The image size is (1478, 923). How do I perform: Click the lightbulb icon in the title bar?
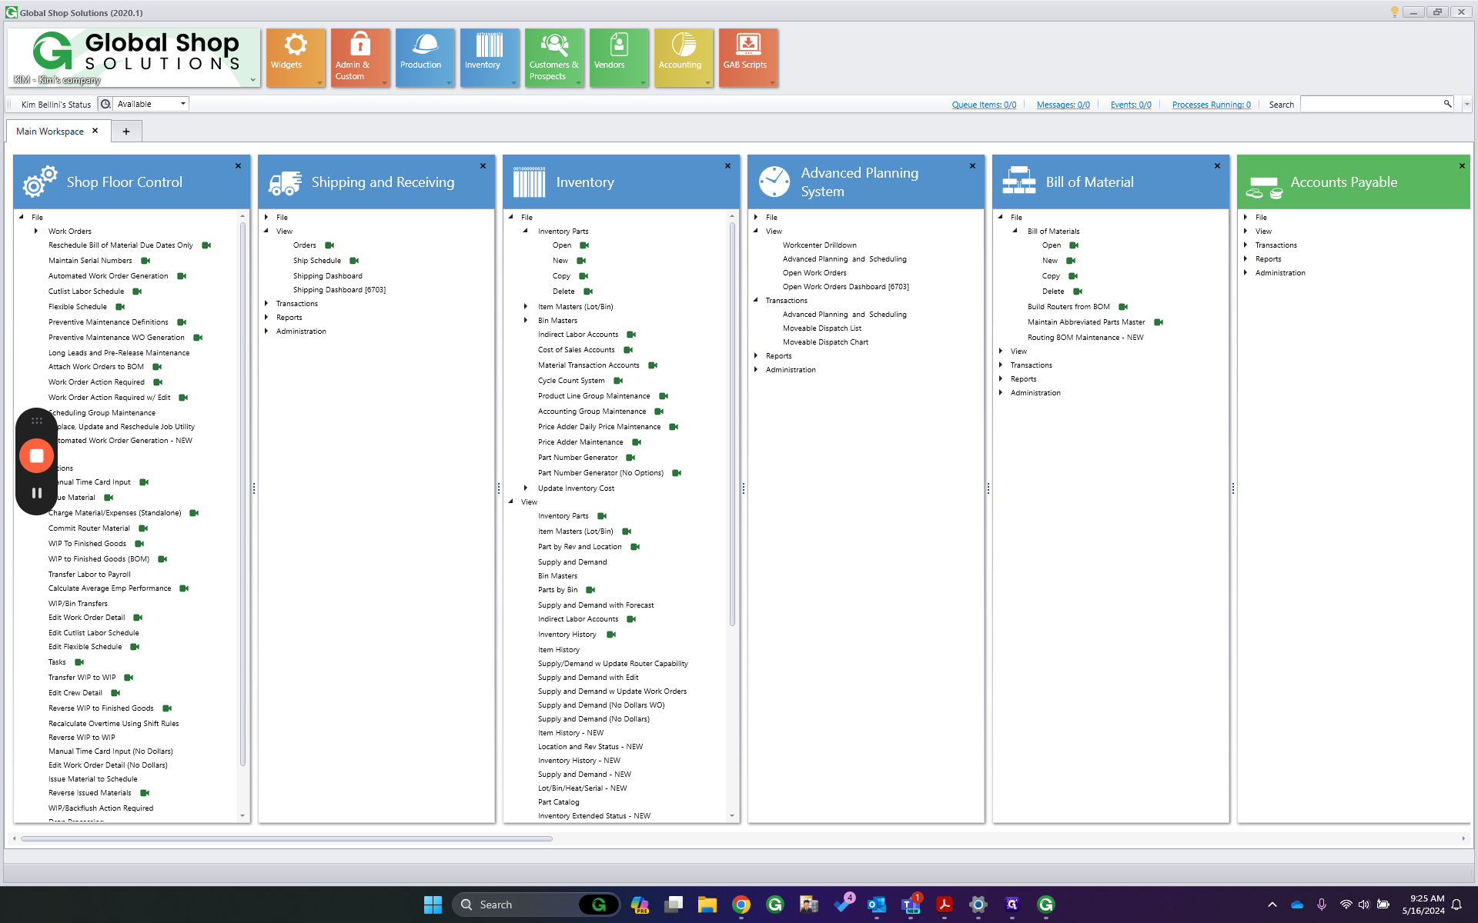coord(1394,12)
